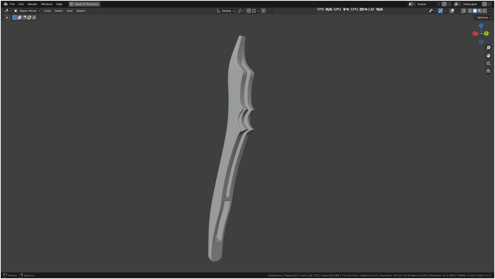
Task: Expand the left toolbar arrow
Action: click(x=2, y=26)
